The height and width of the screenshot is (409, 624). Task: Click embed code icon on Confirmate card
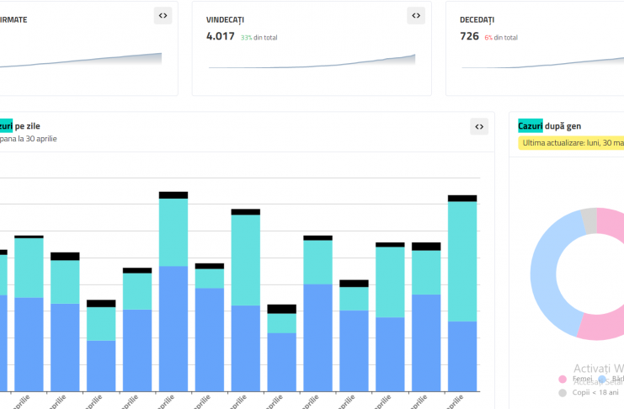(163, 15)
